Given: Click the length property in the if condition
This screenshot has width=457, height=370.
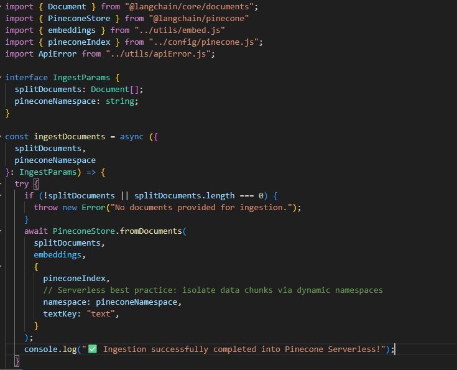Looking at the screenshot, I should 220,196.
